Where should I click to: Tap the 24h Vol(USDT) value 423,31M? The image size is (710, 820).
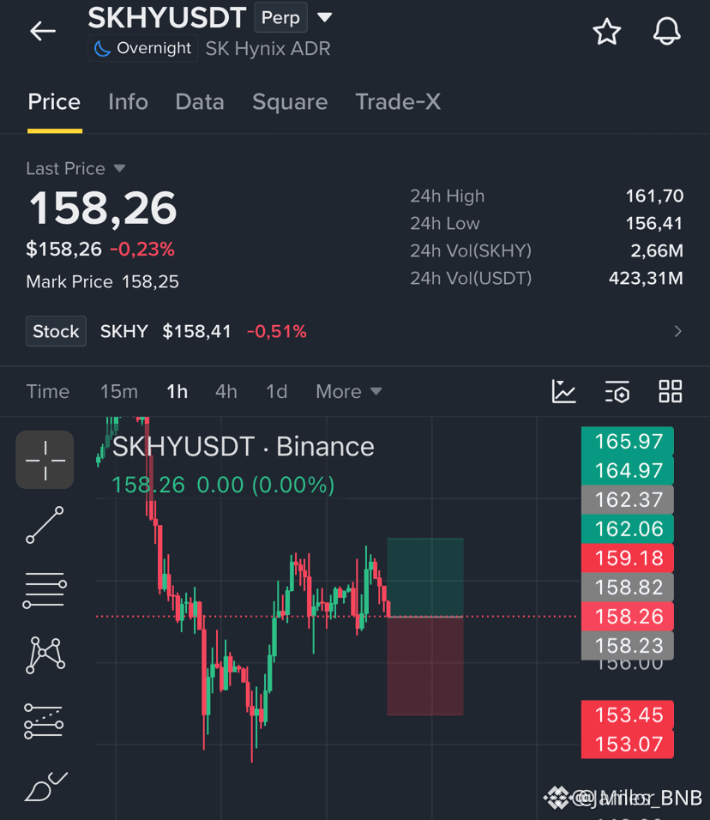click(647, 278)
